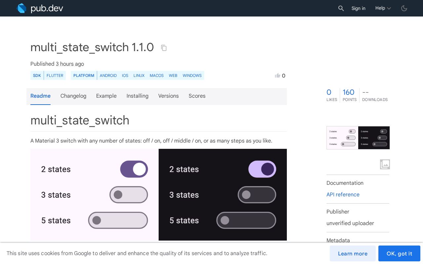Open the API reference link
This screenshot has width=423, height=264.
pos(343,195)
